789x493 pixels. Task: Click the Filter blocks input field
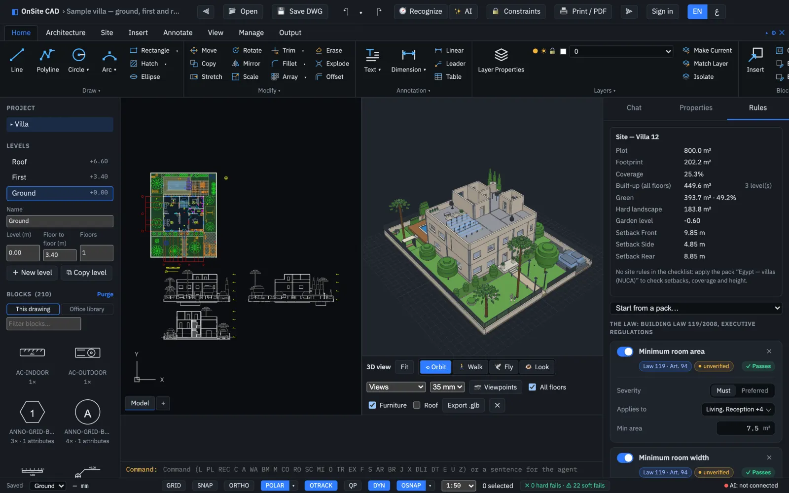44,324
